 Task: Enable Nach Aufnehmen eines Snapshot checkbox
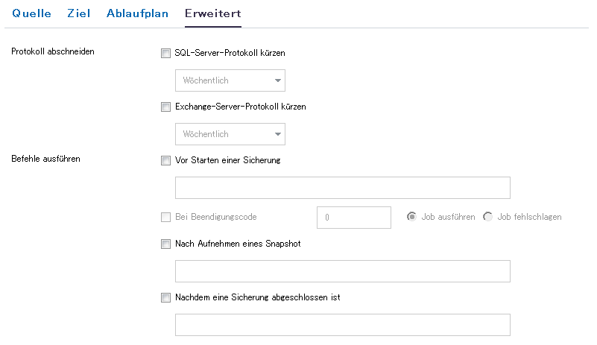click(x=165, y=244)
